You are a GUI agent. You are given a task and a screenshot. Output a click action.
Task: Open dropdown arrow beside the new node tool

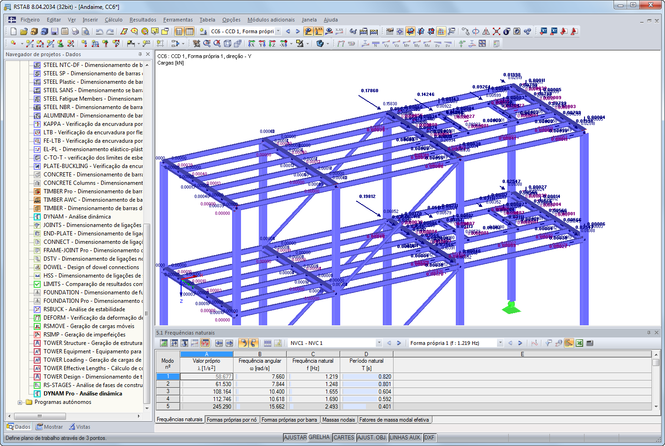point(22,44)
